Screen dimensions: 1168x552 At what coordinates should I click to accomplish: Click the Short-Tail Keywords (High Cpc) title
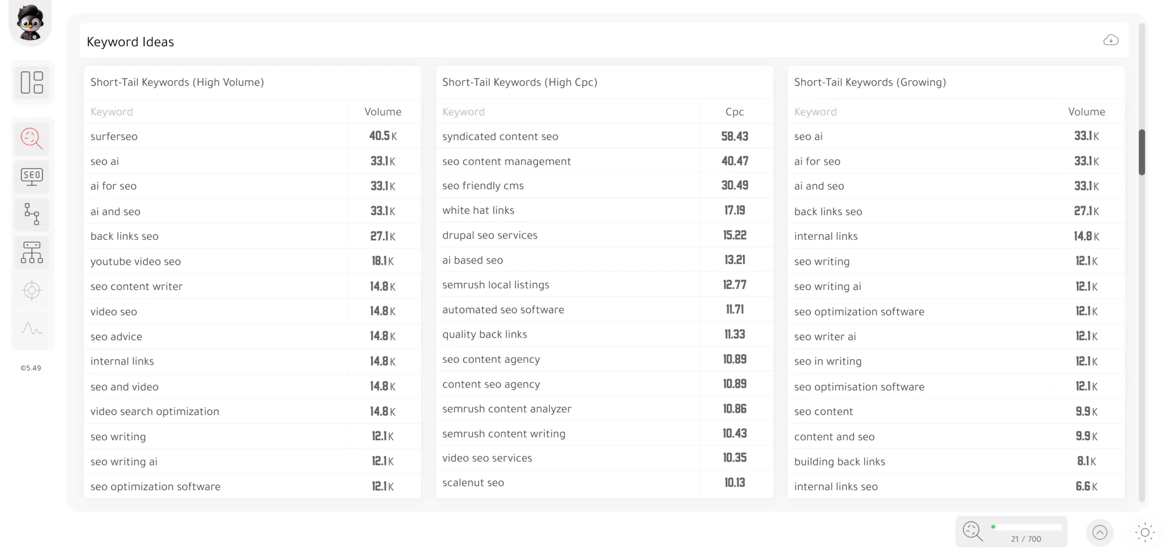pos(520,82)
